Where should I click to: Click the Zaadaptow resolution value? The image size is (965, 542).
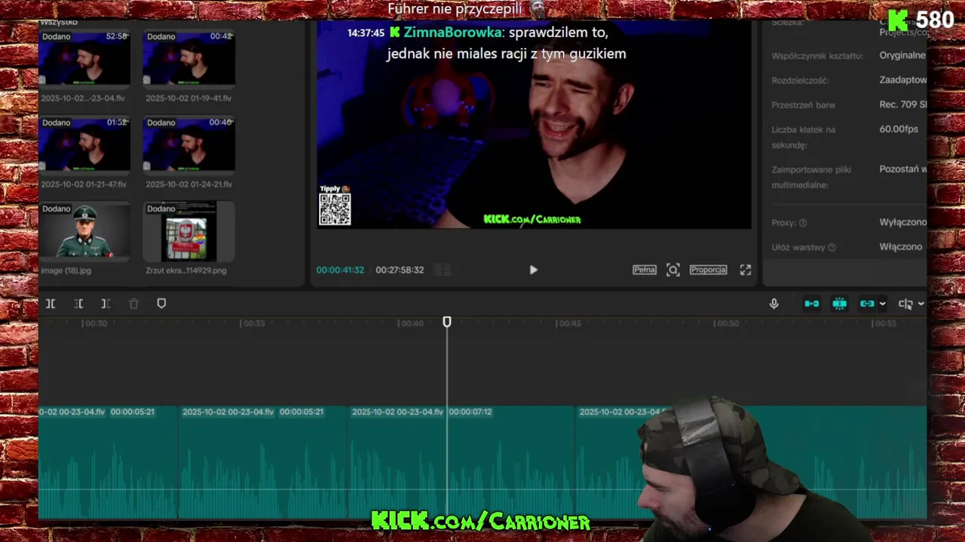pyautogui.click(x=902, y=80)
